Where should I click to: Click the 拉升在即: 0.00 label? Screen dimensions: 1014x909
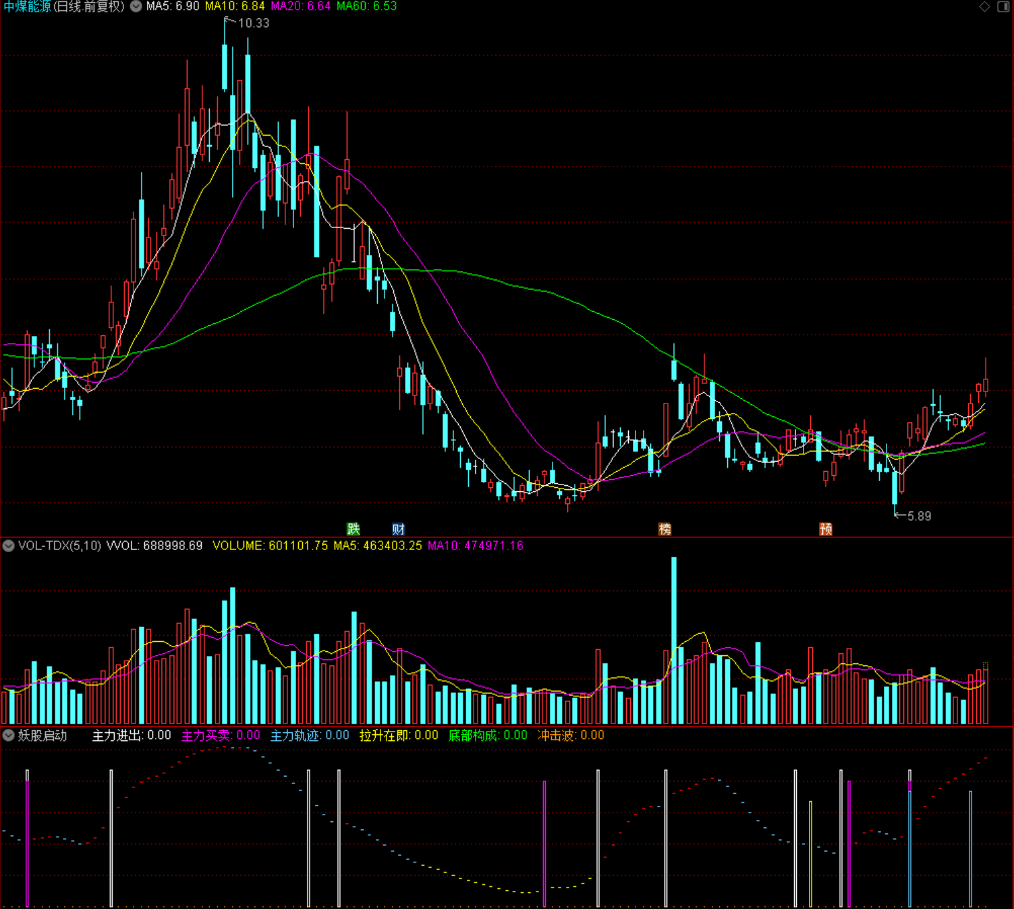399,736
